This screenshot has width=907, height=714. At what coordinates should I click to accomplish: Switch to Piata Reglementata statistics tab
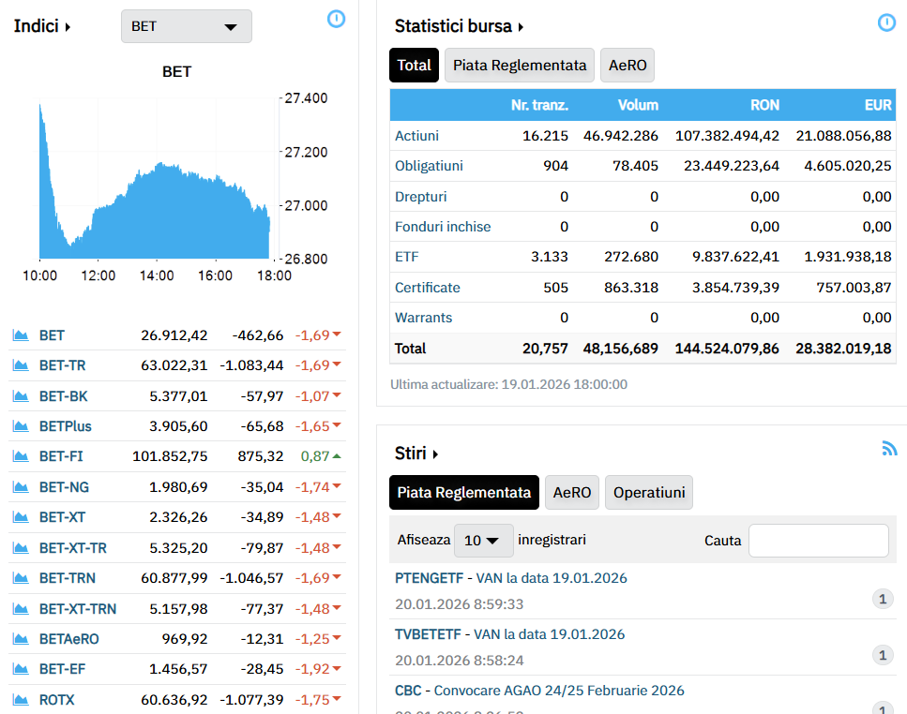[519, 66]
